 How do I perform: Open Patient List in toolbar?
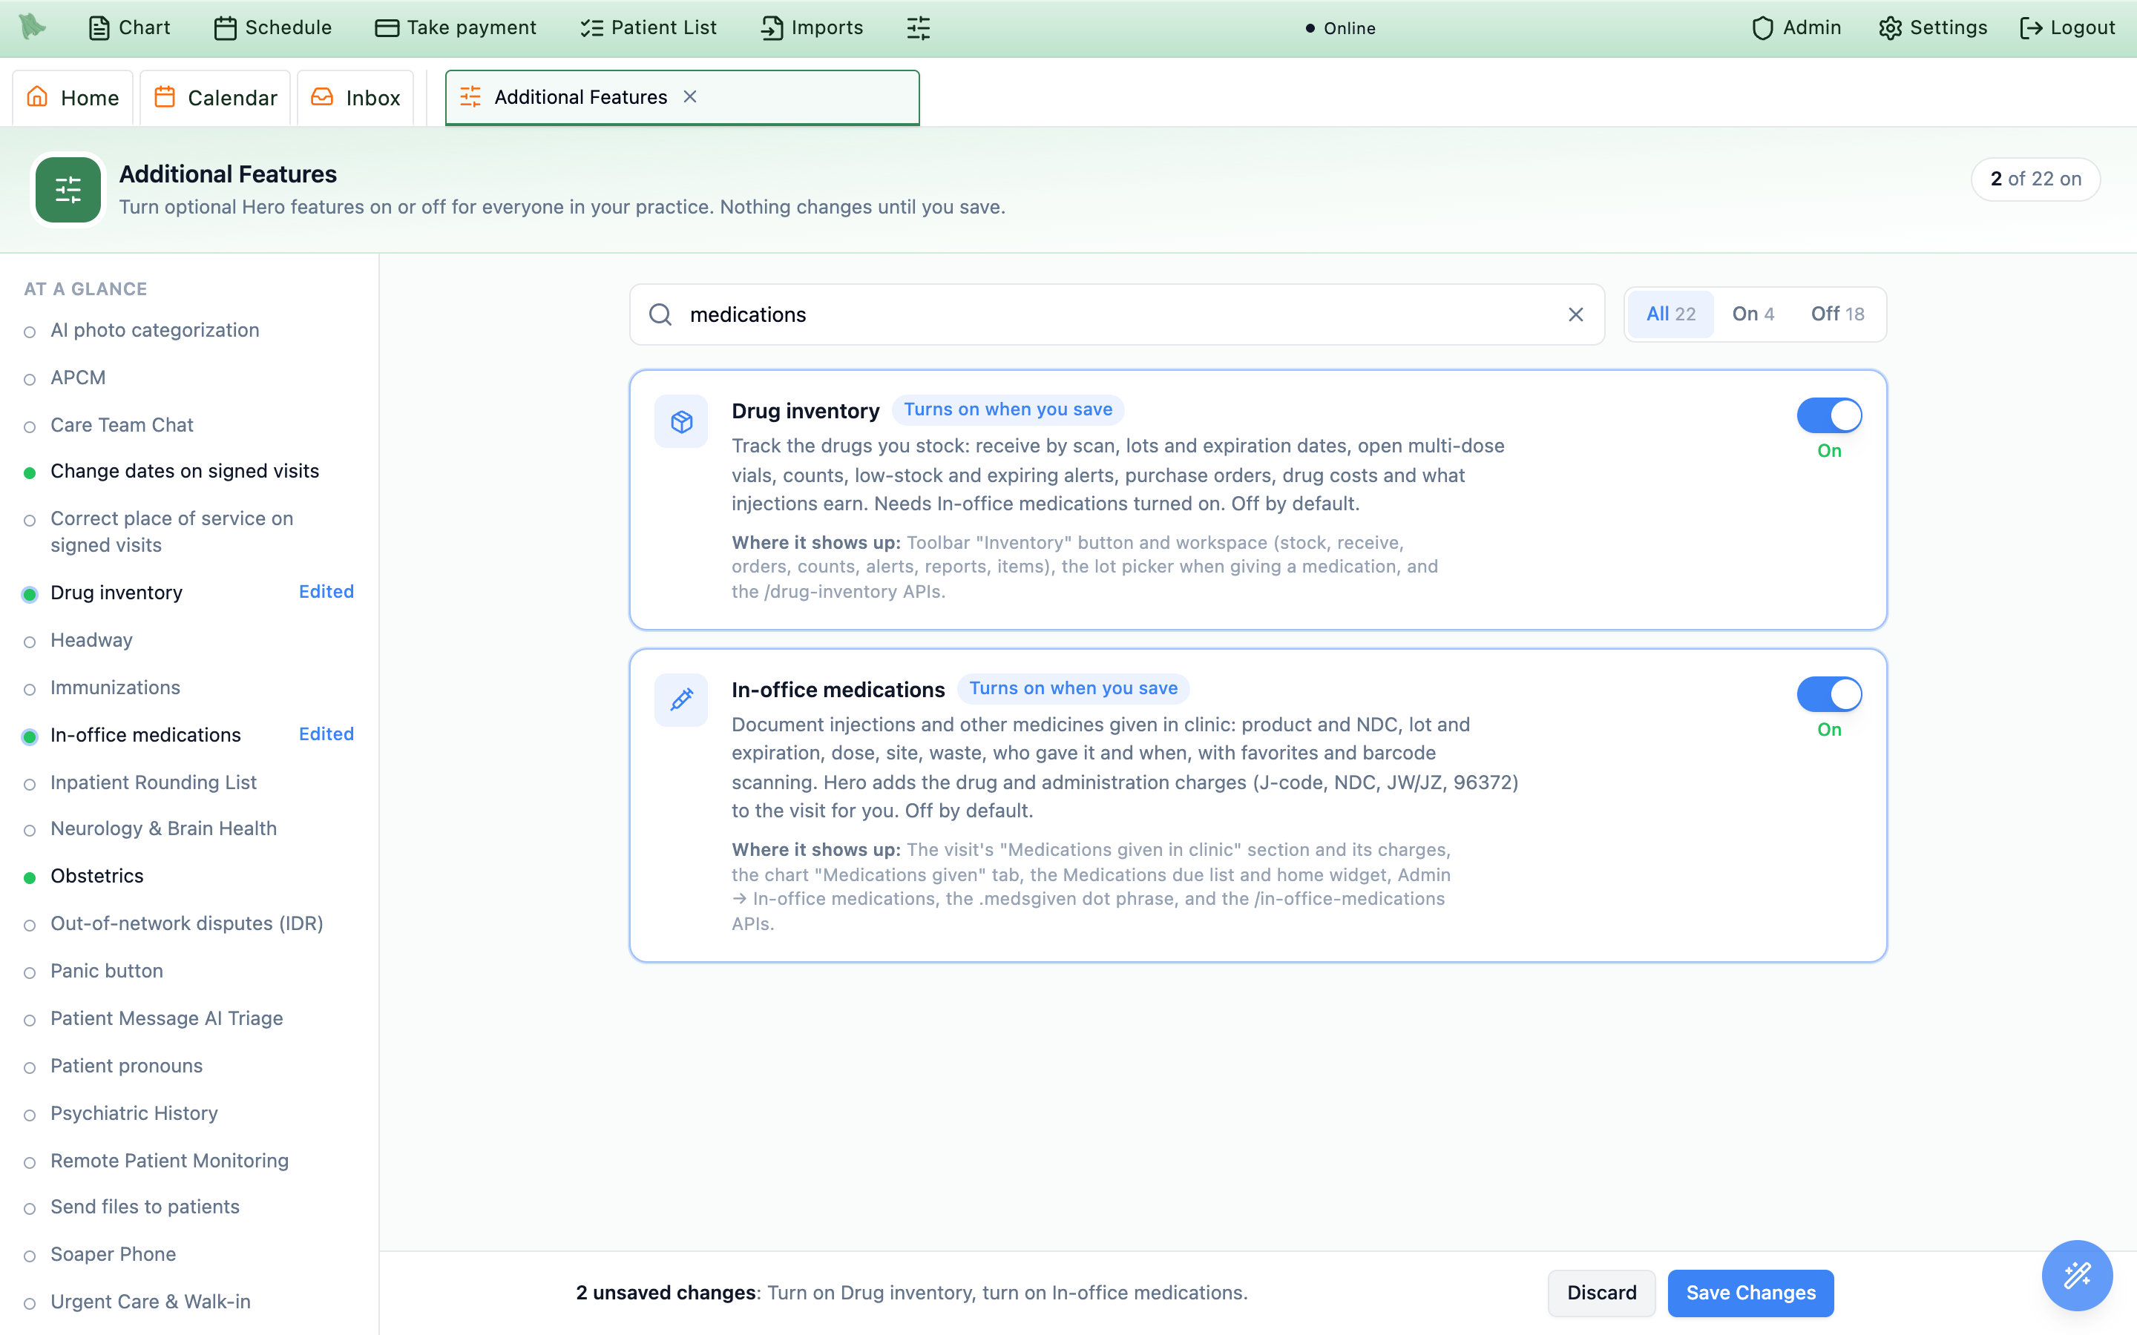point(649,28)
